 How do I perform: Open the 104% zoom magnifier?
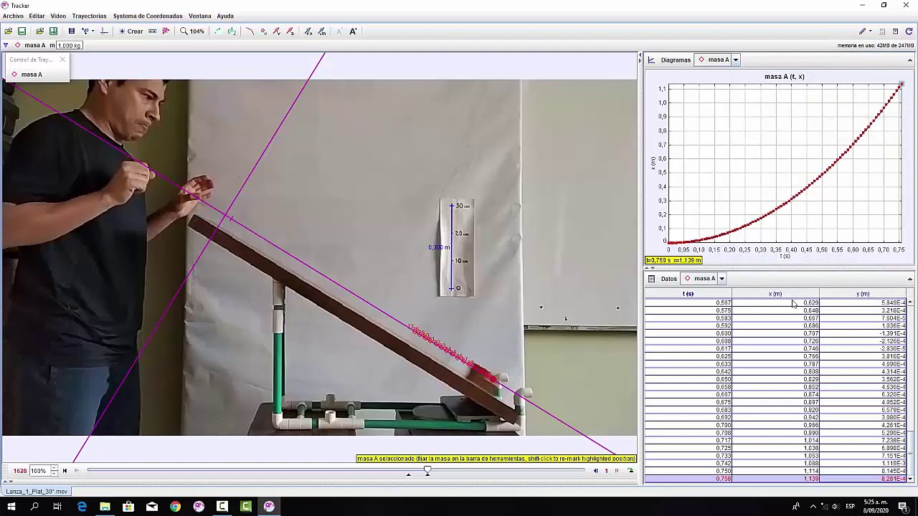192,32
